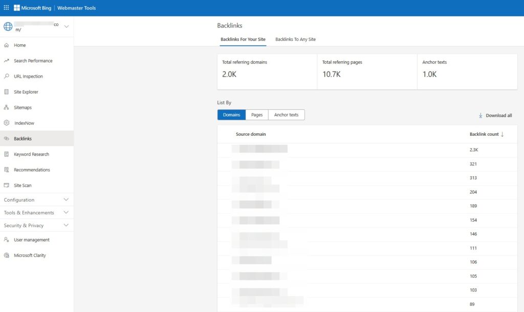Open Search Performance chart icon
524x312 pixels.
[7, 61]
